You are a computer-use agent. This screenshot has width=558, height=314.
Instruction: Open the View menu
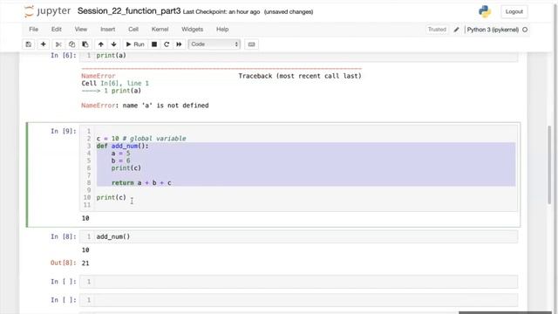[x=81, y=29]
